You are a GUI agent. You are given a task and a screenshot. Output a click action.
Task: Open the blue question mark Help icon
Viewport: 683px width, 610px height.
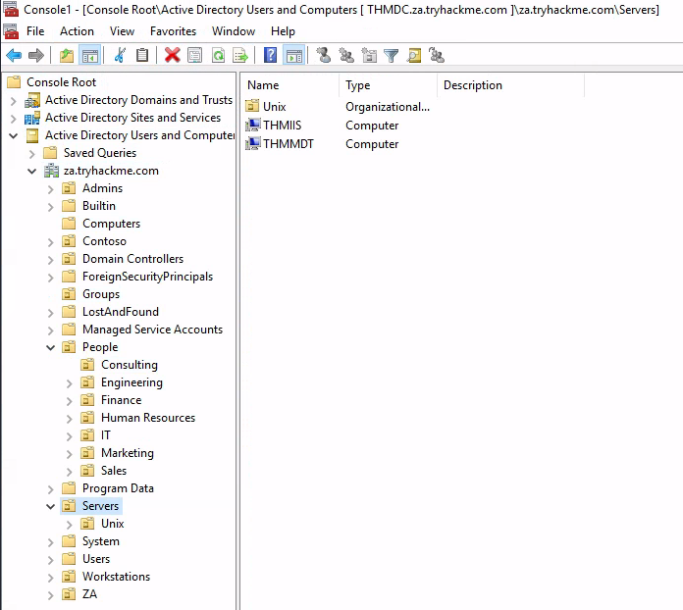click(270, 55)
